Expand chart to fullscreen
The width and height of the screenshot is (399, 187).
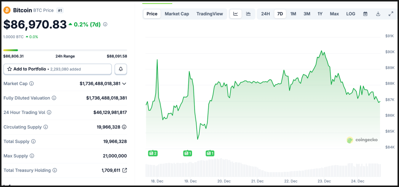(x=391, y=14)
